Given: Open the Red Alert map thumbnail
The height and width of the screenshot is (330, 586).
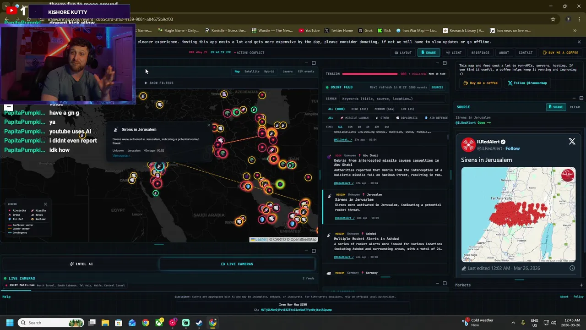Looking at the screenshot, I should point(518,214).
